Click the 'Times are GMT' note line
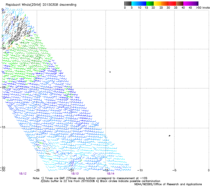 90,178
